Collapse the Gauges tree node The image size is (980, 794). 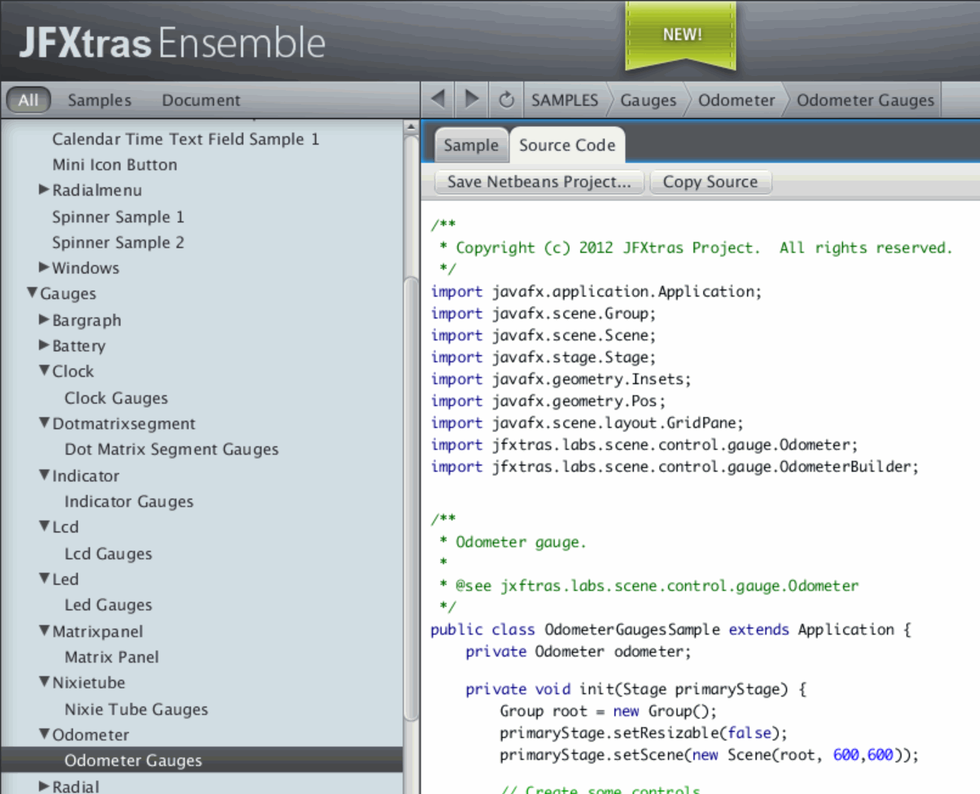pyautogui.click(x=32, y=293)
